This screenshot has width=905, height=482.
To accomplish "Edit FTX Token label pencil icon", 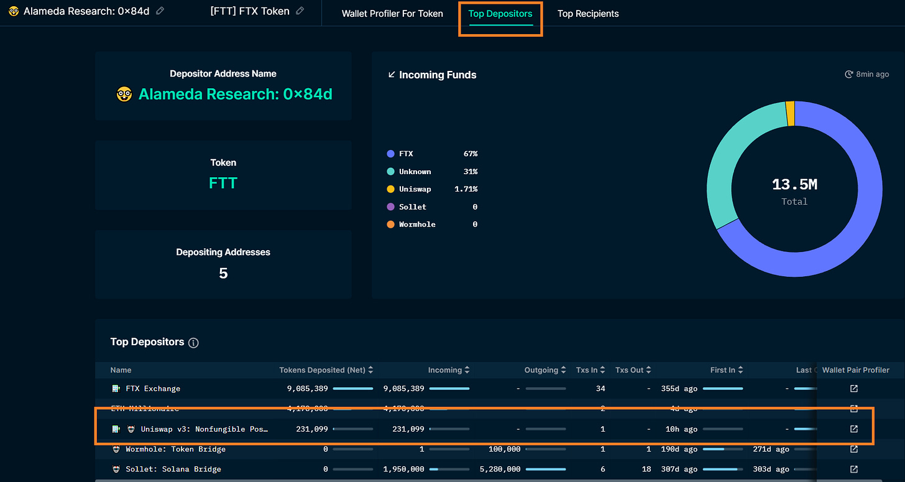I will (x=300, y=11).
